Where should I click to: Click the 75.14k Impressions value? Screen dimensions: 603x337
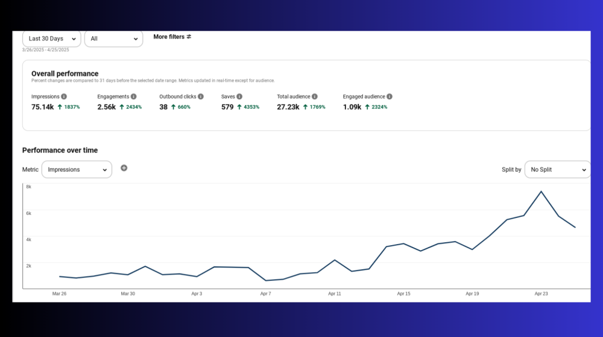[x=42, y=107]
